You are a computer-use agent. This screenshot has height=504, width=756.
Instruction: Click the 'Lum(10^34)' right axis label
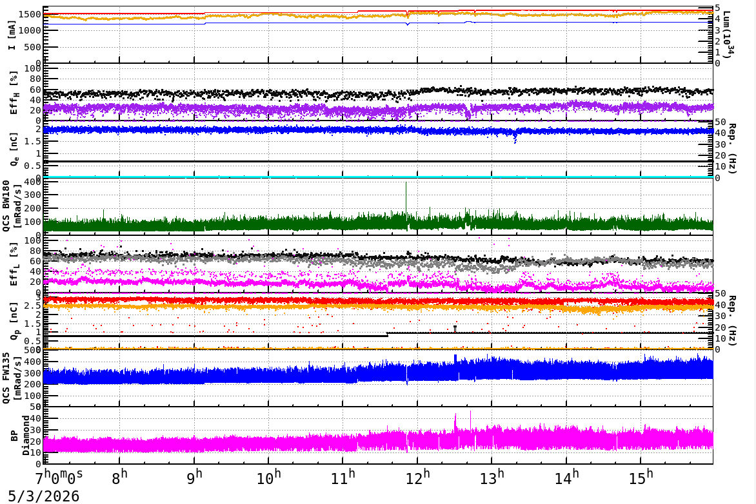[728, 34]
